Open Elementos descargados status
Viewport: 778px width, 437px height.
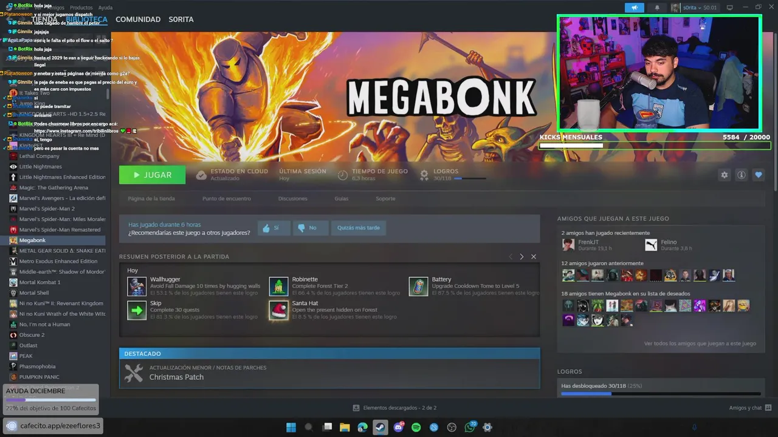[x=394, y=408]
